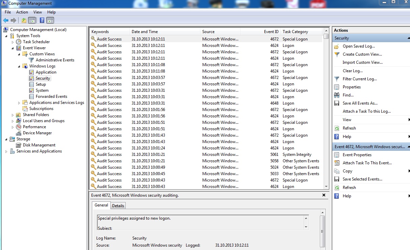Screen dimensions: 410x250
Task: Click the down arrow of description text scrollbar
Action: (306, 227)
